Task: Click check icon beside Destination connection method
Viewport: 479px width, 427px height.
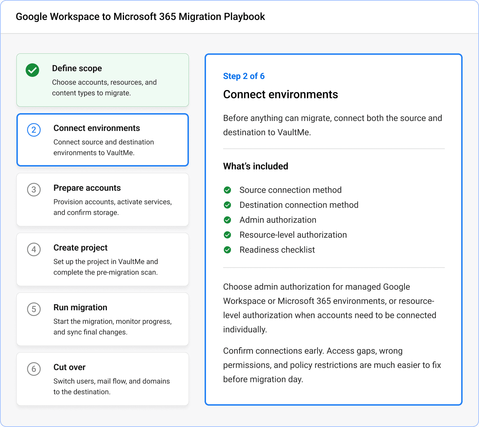Action: (227, 205)
